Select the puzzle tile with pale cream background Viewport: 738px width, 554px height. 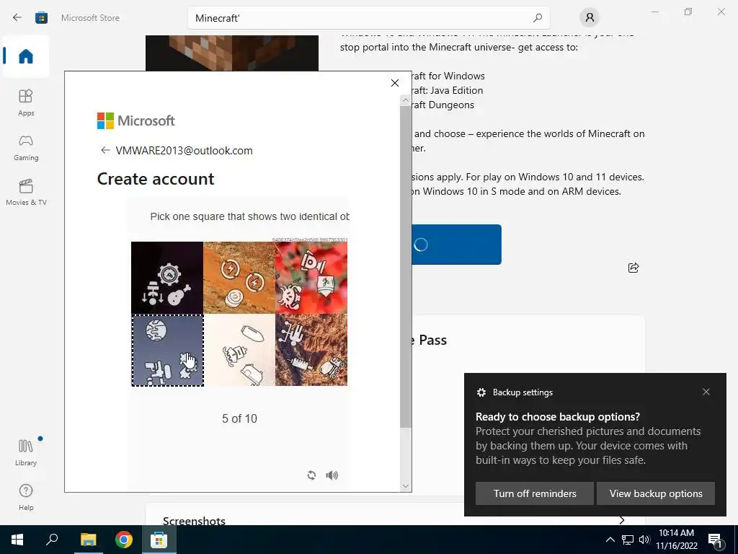(239, 350)
